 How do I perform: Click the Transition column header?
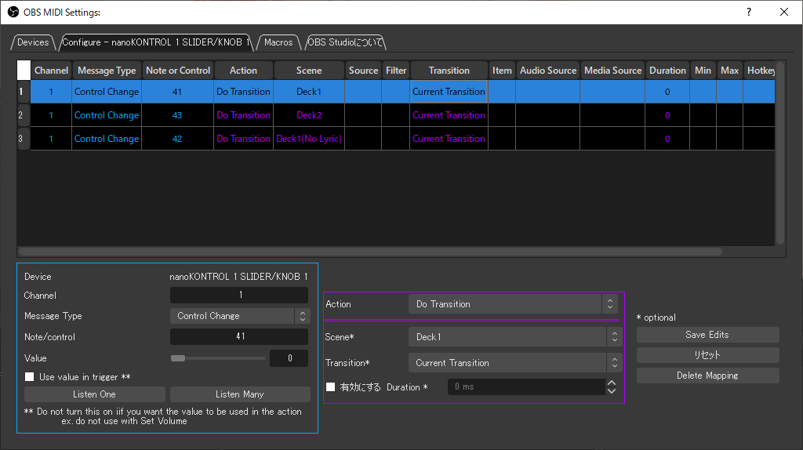pyautogui.click(x=449, y=70)
